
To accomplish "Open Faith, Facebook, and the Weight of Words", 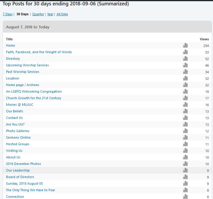I will tap(39, 52).
